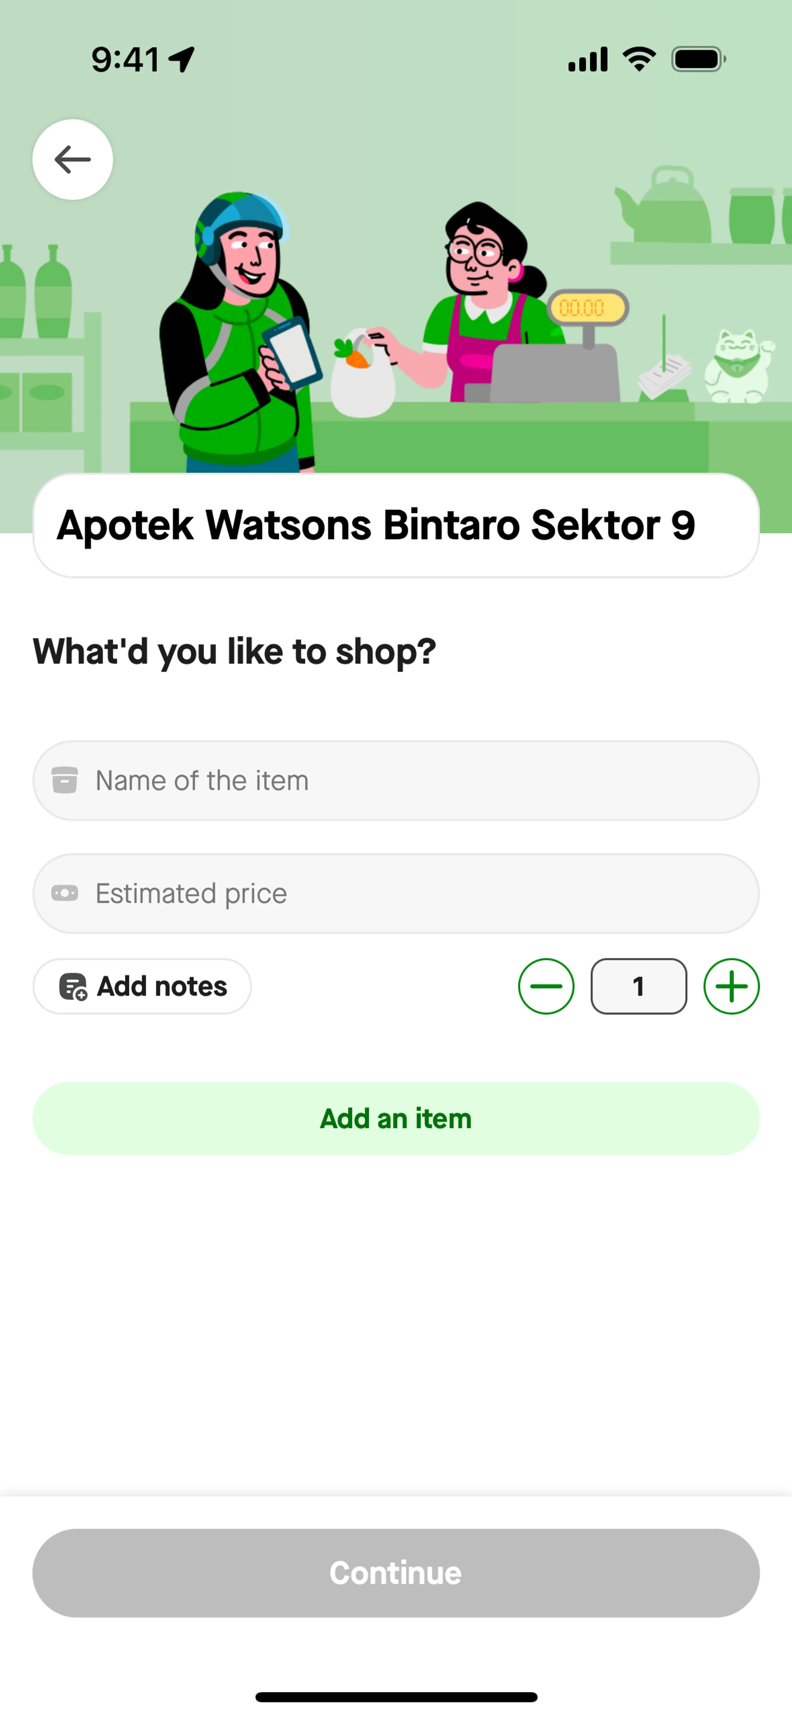Tap the home indicator bar

pyautogui.click(x=396, y=1697)
